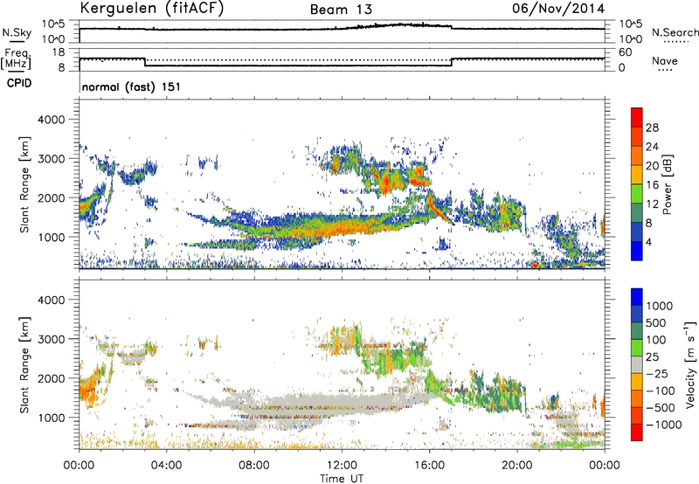Click the '100' label on the velocity scale

coord(658,340)
